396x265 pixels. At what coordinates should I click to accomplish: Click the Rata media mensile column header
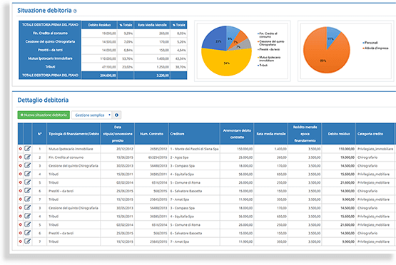[x=271, y=134]
